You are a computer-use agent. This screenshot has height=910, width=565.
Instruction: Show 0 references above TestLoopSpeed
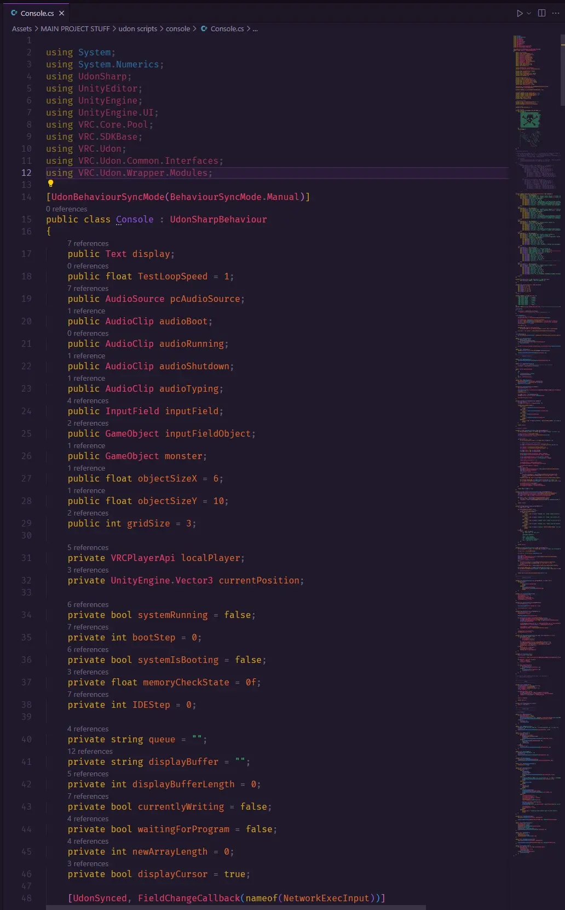[88, 266]
